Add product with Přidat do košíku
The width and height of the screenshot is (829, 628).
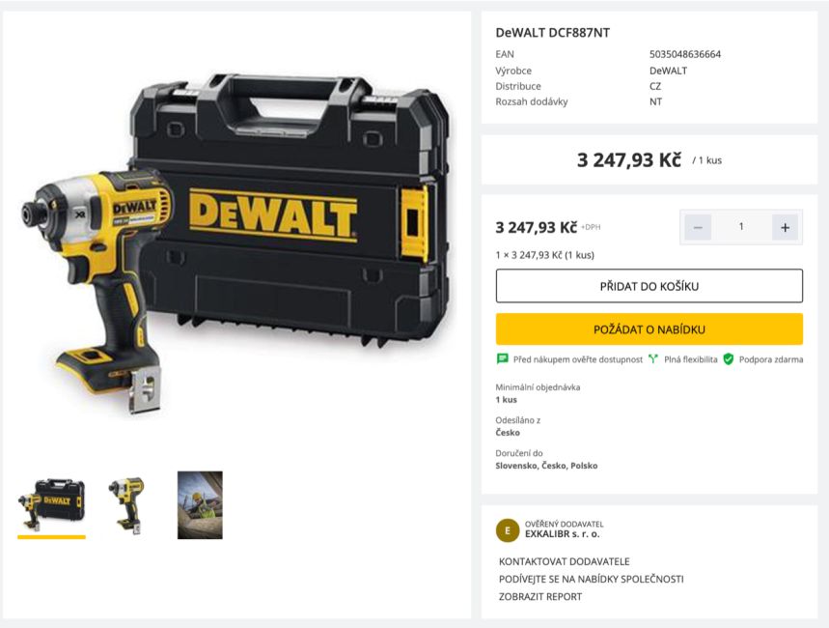[x=649, y=286]
